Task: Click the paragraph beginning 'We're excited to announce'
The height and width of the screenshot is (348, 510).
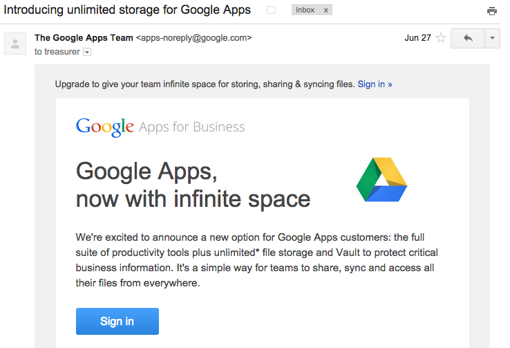Action: click(257, 260)
